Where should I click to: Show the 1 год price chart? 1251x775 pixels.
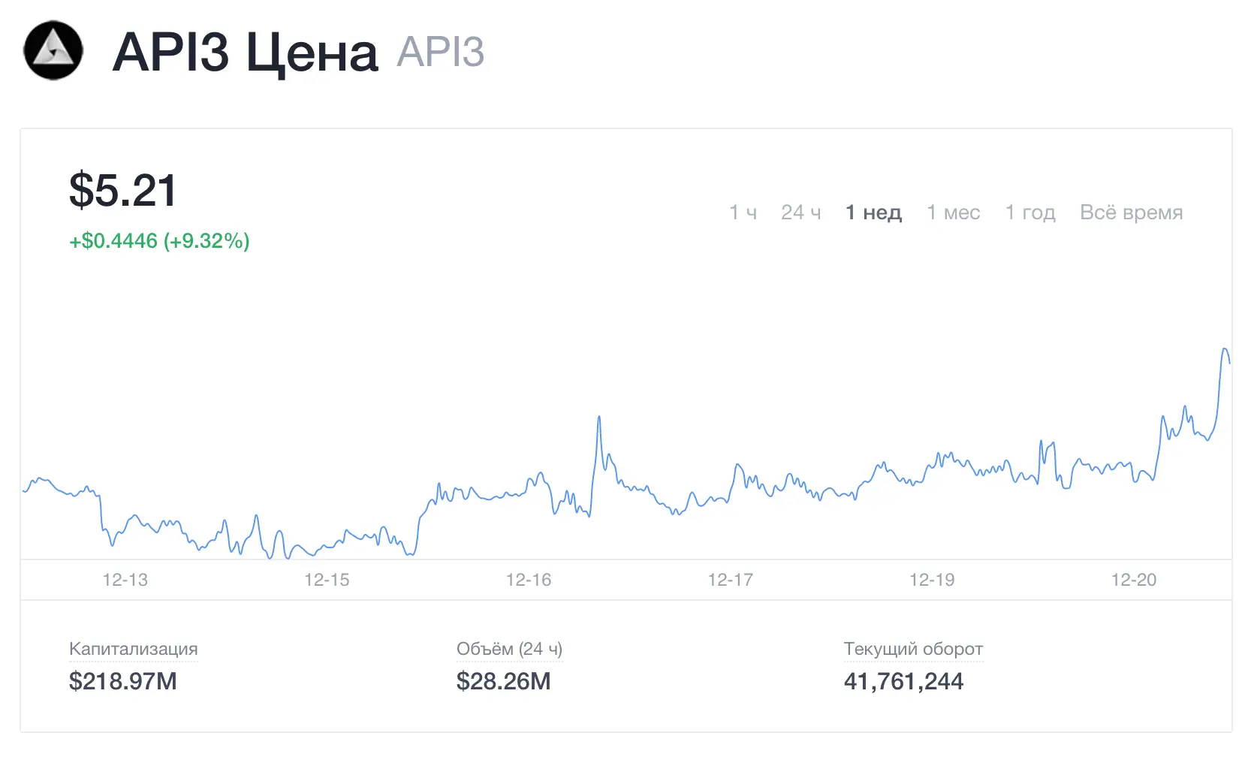[x=1030, y=213]
